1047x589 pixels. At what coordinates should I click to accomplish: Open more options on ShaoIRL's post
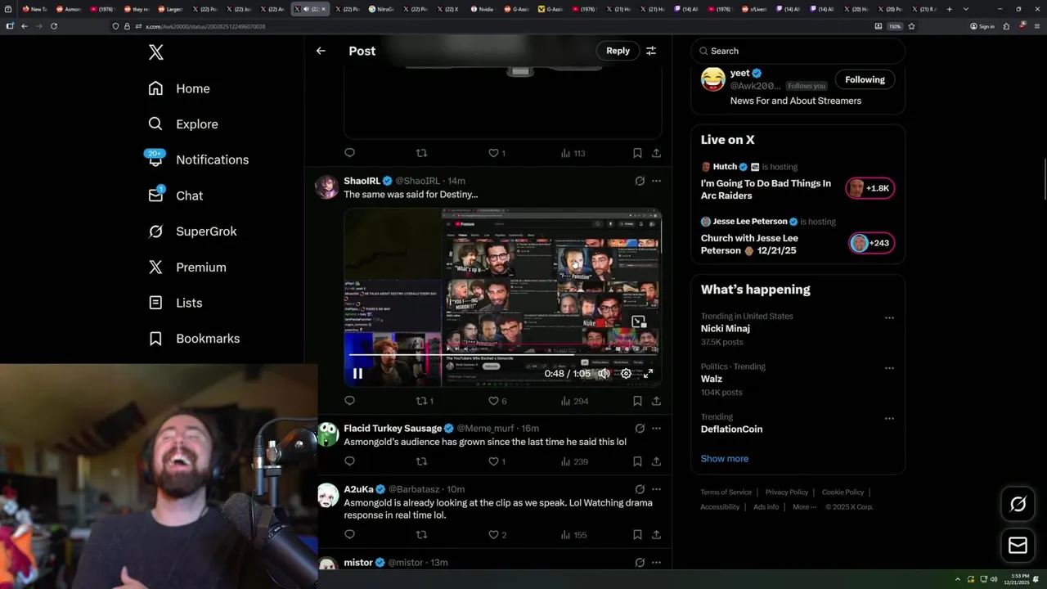656,181
